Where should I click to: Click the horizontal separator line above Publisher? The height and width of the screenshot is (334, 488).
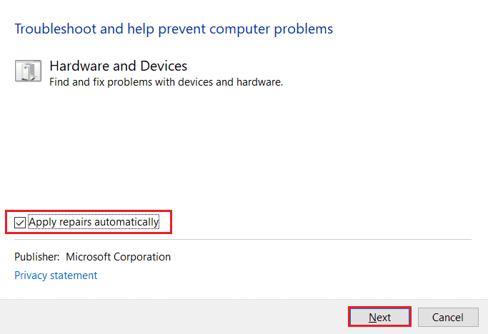coord(243,240)
